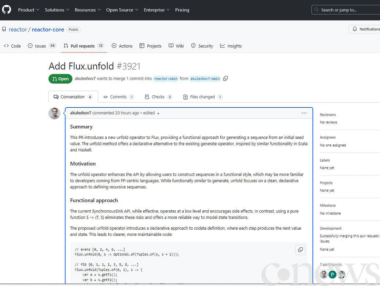Open the reactor owner link

tap(18, 30)
